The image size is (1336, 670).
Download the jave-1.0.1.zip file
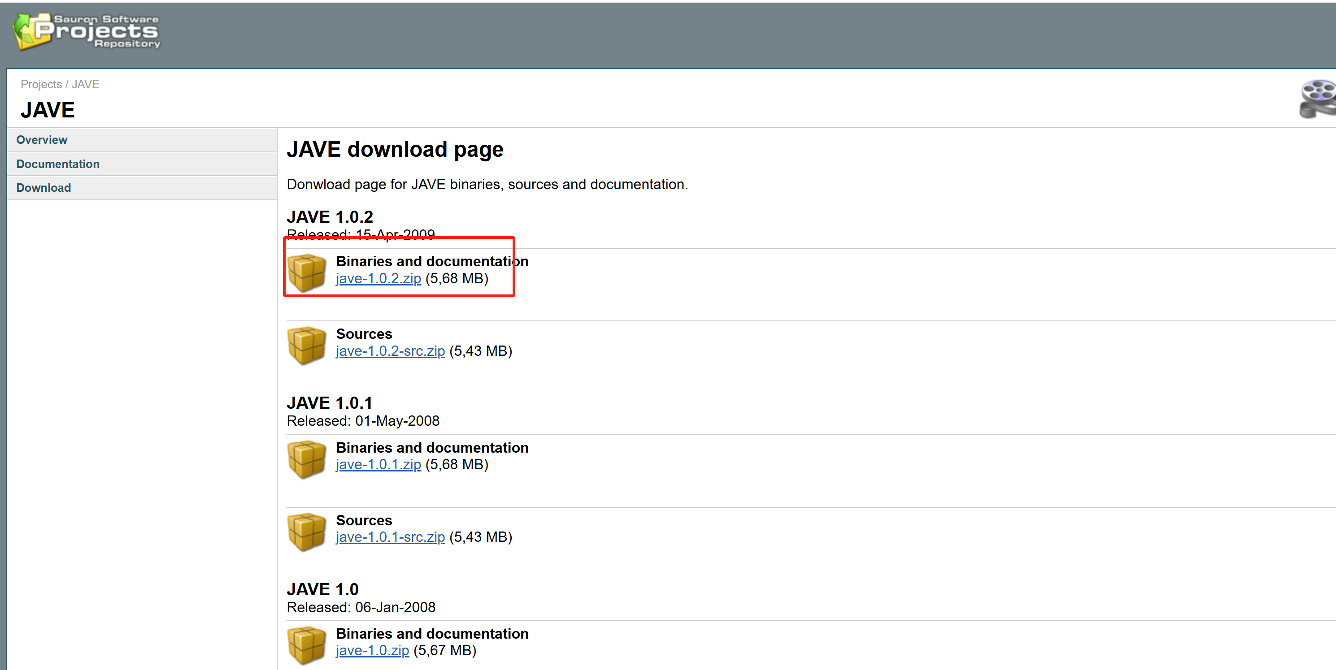pos(378,465)
